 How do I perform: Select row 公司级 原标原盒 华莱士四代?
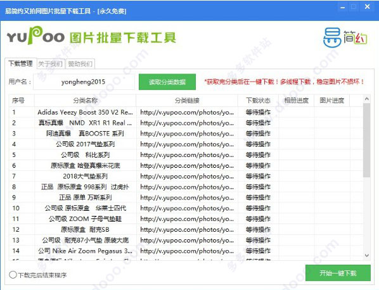pos(186,208)
